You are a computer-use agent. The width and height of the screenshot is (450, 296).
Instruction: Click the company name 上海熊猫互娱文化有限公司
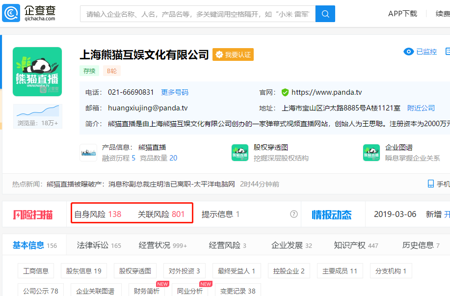[x=144, y=54]
